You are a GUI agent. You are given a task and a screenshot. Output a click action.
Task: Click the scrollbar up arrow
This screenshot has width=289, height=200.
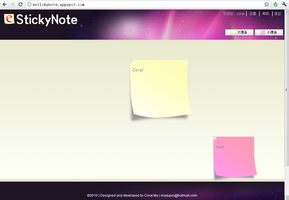[x=287, y=12]
